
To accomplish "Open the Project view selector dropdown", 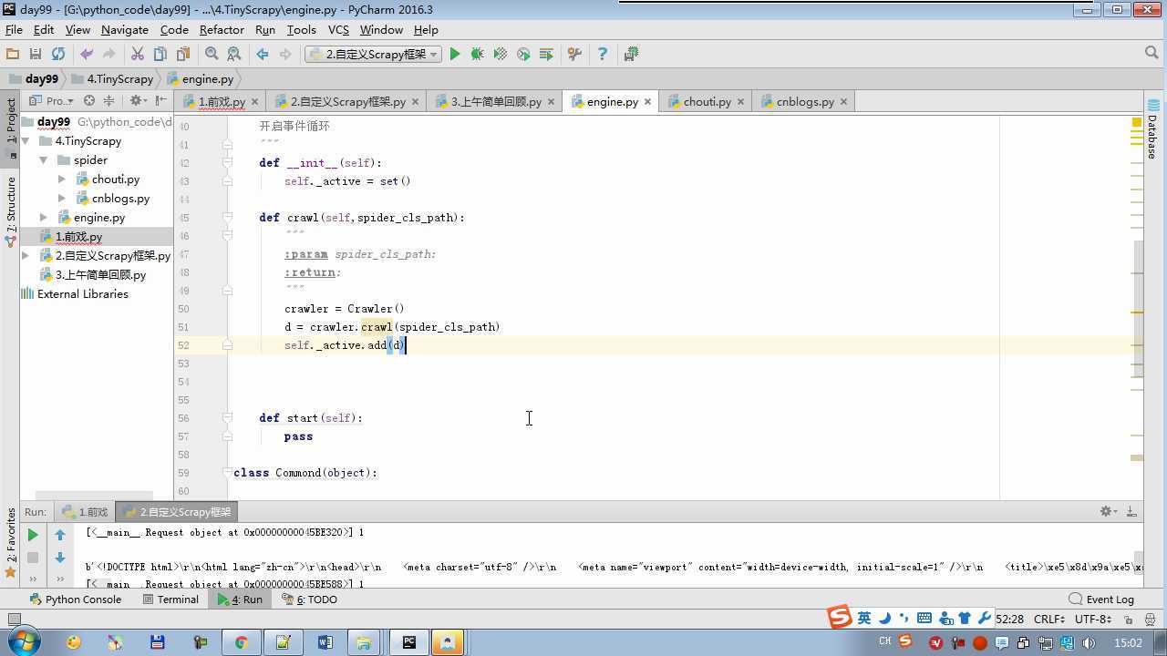I will tap(52, 101).
